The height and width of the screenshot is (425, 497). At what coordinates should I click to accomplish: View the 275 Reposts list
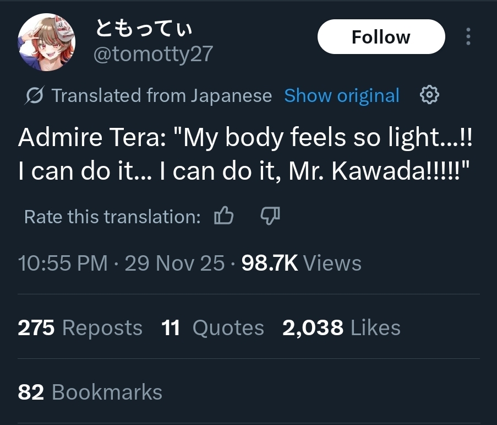click(80, 327)
